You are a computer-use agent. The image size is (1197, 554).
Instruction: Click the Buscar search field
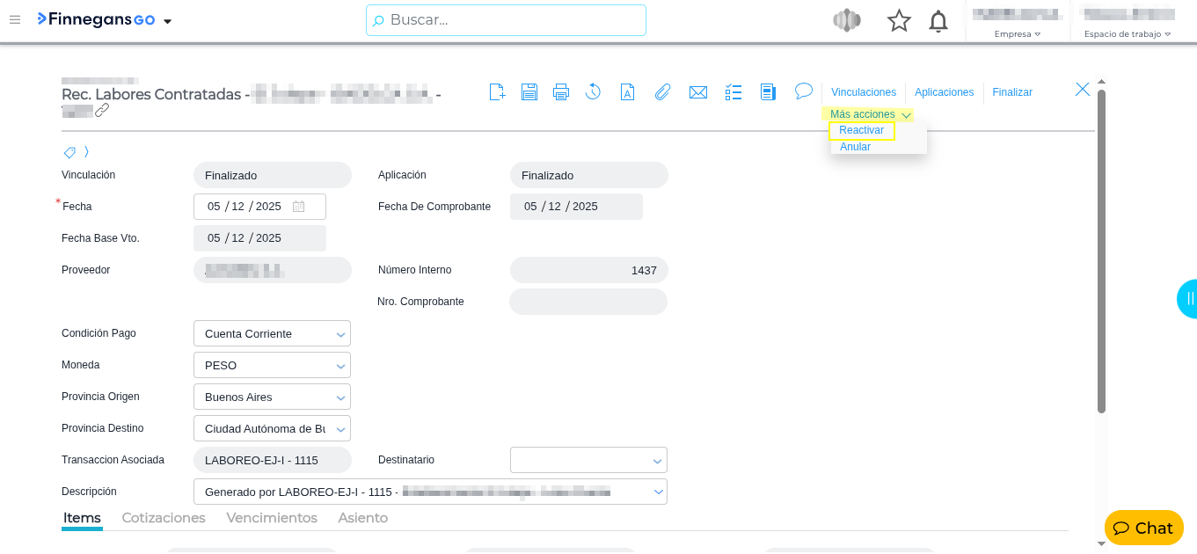click(x=506, y=20)
